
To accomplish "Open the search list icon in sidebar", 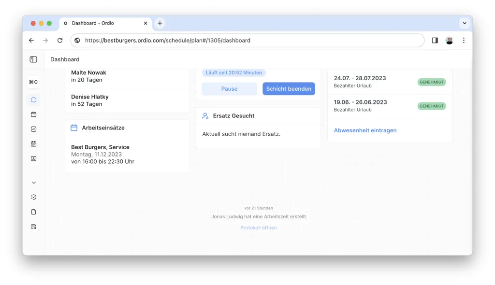I will (33, 227).
